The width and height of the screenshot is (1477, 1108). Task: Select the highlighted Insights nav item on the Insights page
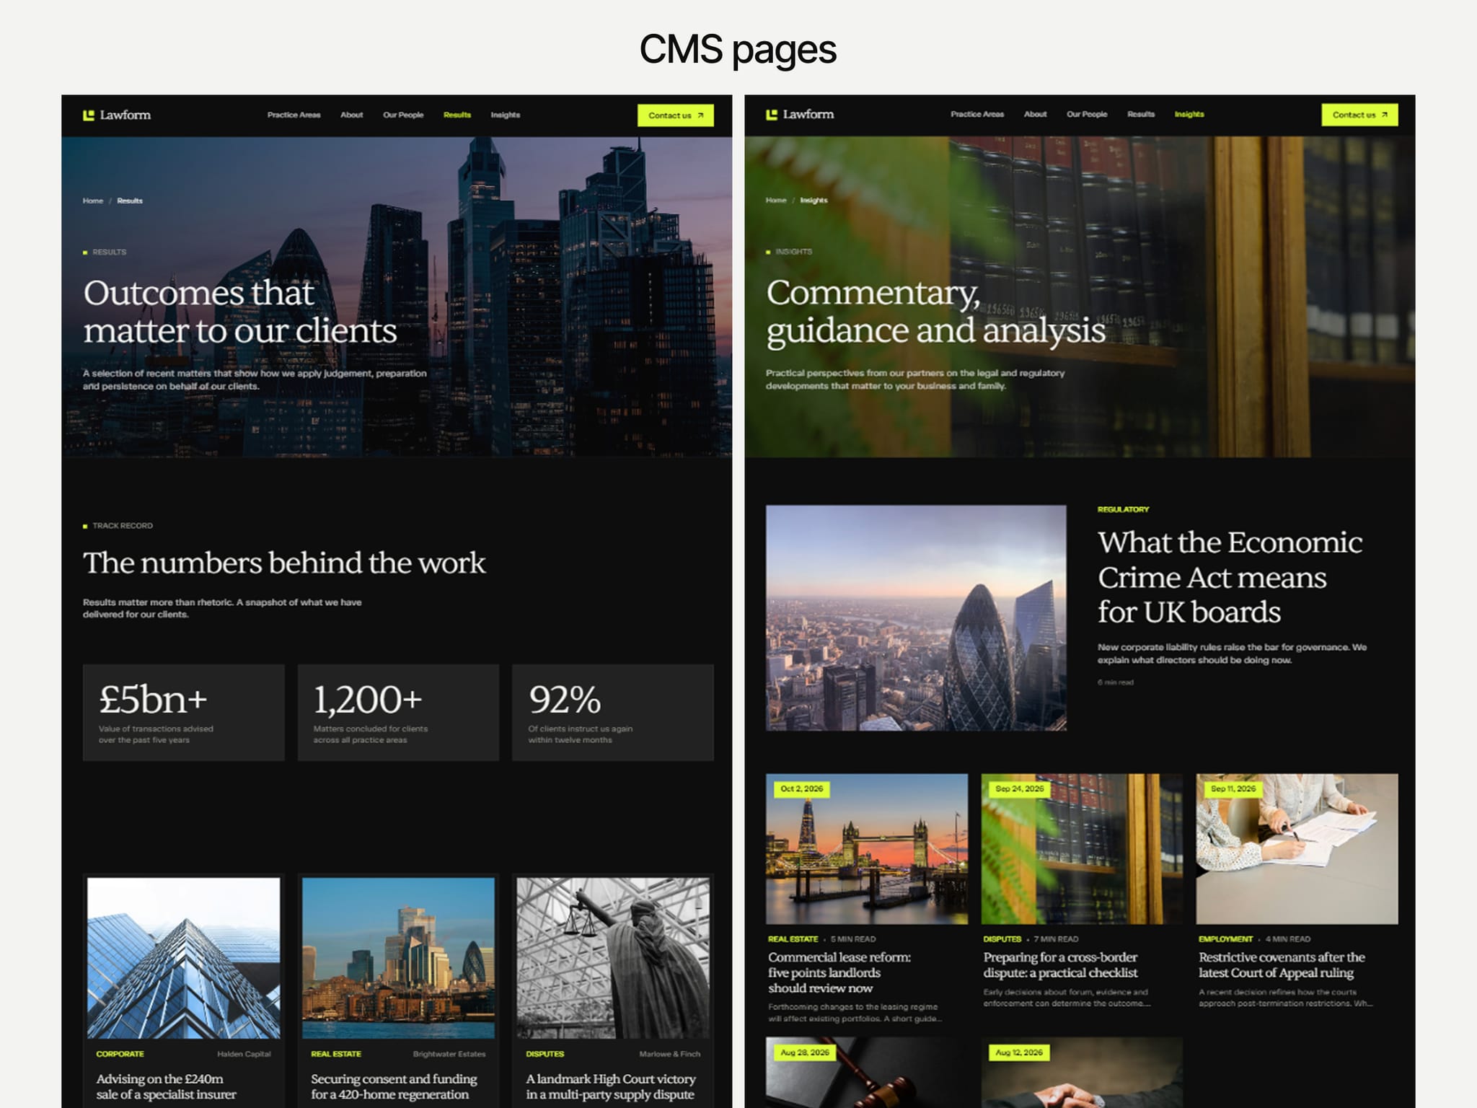point(1189,114)
